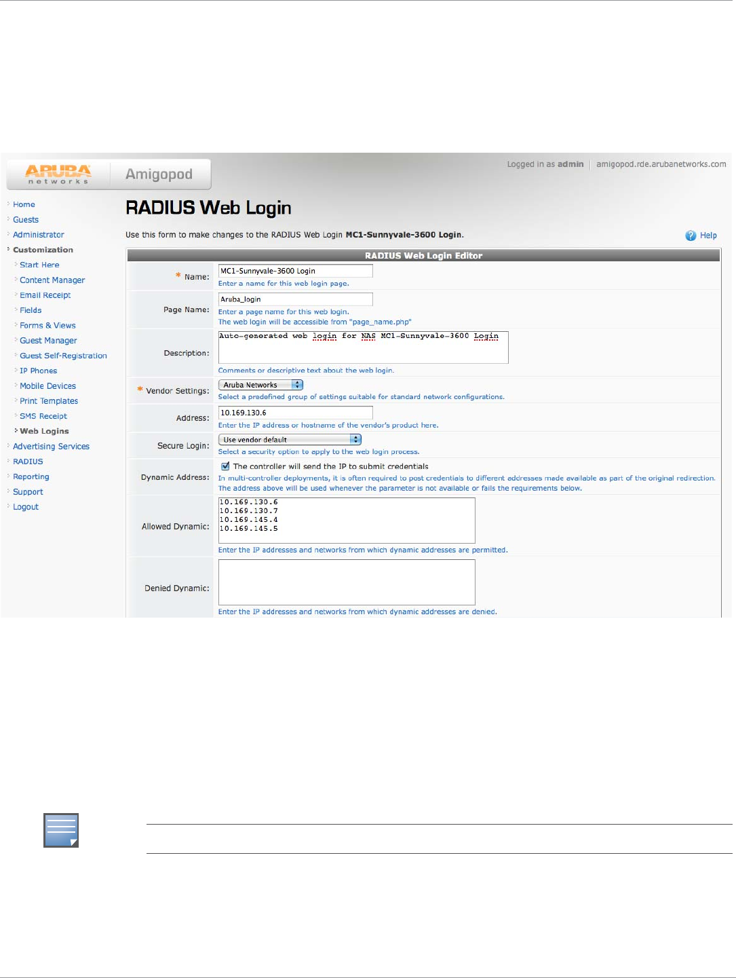Open Guest Manager settings
This screenshot has height=978, width=736.
pos(48,341)
